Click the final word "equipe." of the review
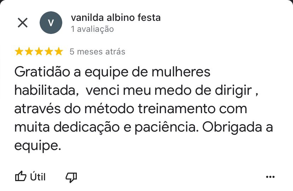This screenshot has height=191, width=293. pyautogui.click(x=35, y=146)
